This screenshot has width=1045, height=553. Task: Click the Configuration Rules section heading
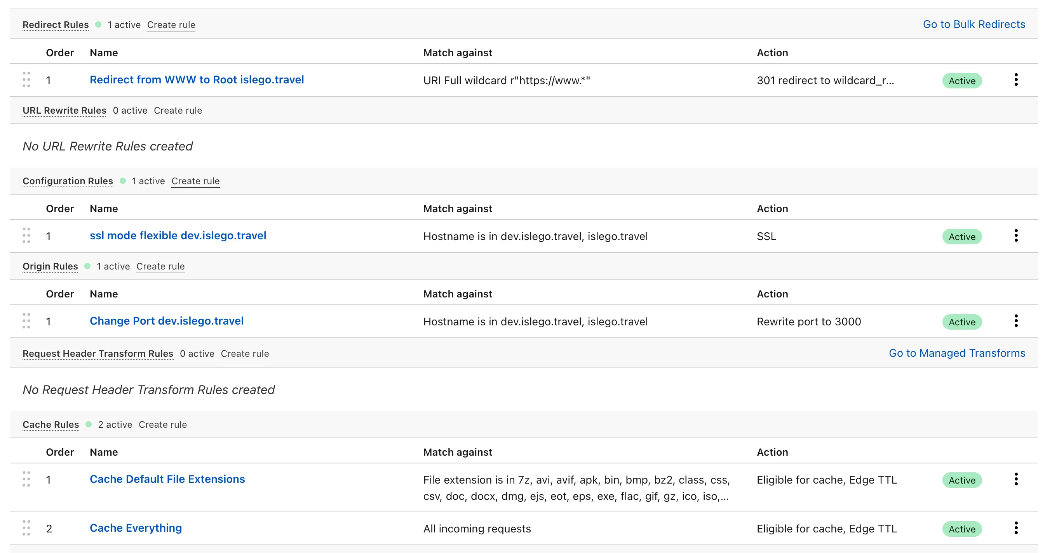pyautogui.click(x=68, y=181)
